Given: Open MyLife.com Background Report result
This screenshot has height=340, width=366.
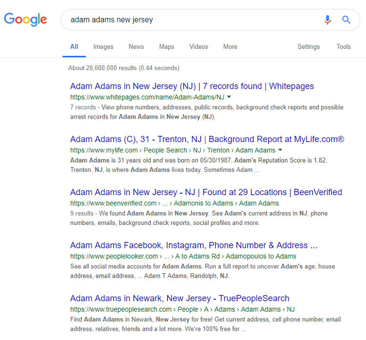Looking at the screenshot, I should point(207,139).
